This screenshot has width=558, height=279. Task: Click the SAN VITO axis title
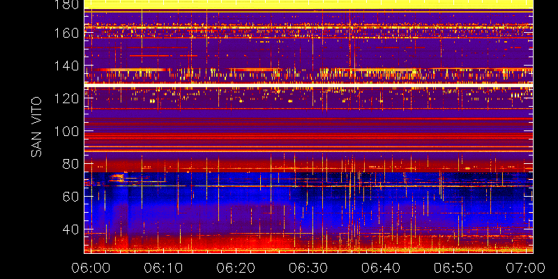[x=36, y=127]
